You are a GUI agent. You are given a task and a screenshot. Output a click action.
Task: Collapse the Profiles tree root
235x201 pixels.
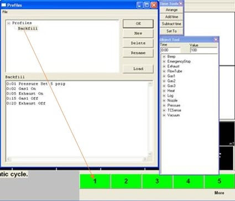[9, 23]
